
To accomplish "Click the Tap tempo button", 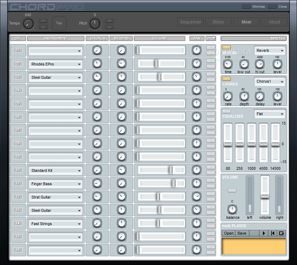I will point(59,23).
